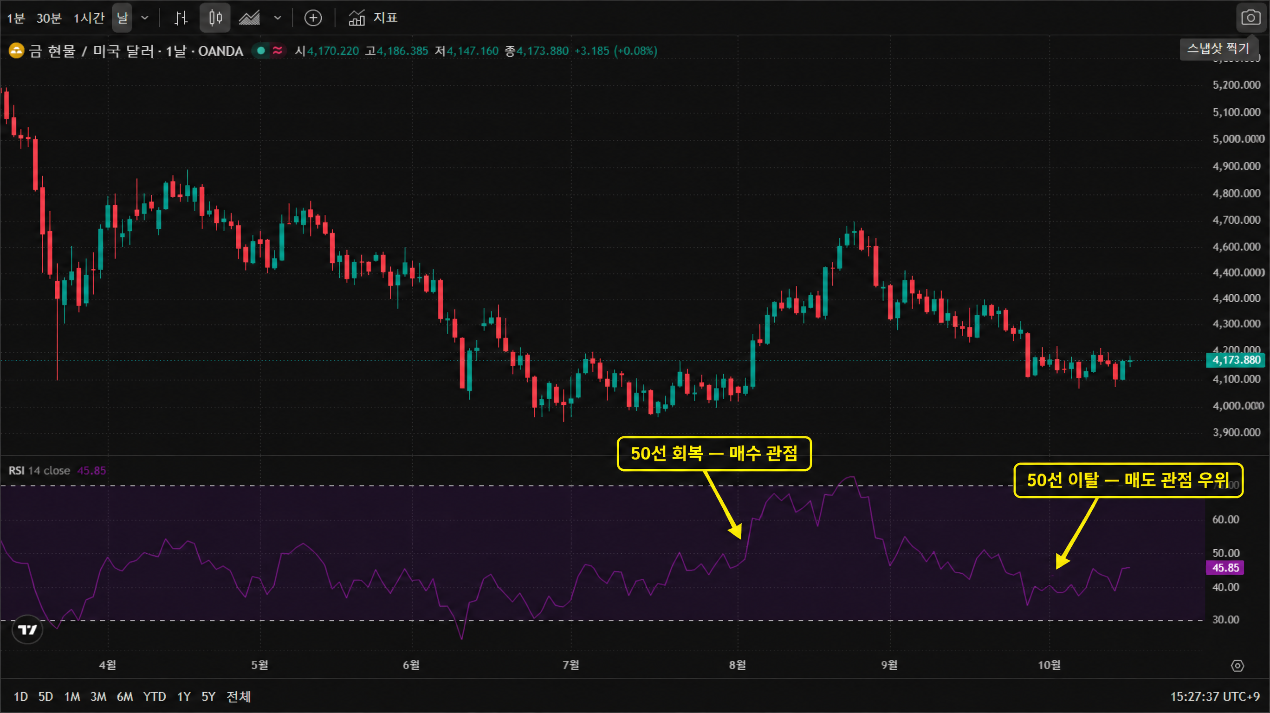The image size is (1270, 713).
Task: Select the 1분 timeframe
Action: click(16, 18)
